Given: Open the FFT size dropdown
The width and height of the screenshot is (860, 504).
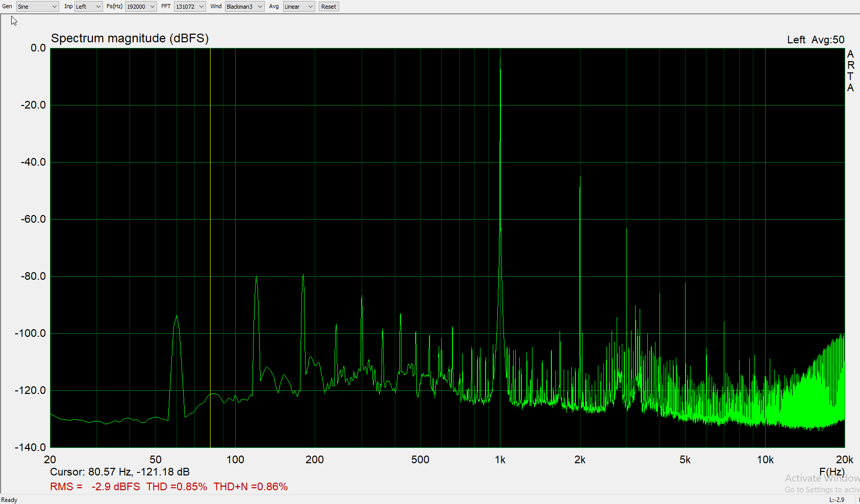Looking at the screenshot, I should click(190, 7).
